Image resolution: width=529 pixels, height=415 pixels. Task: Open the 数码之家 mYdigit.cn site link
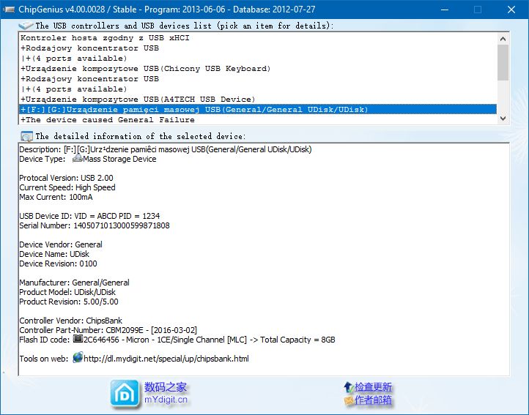pyautogui.click(x=166, y=393)
